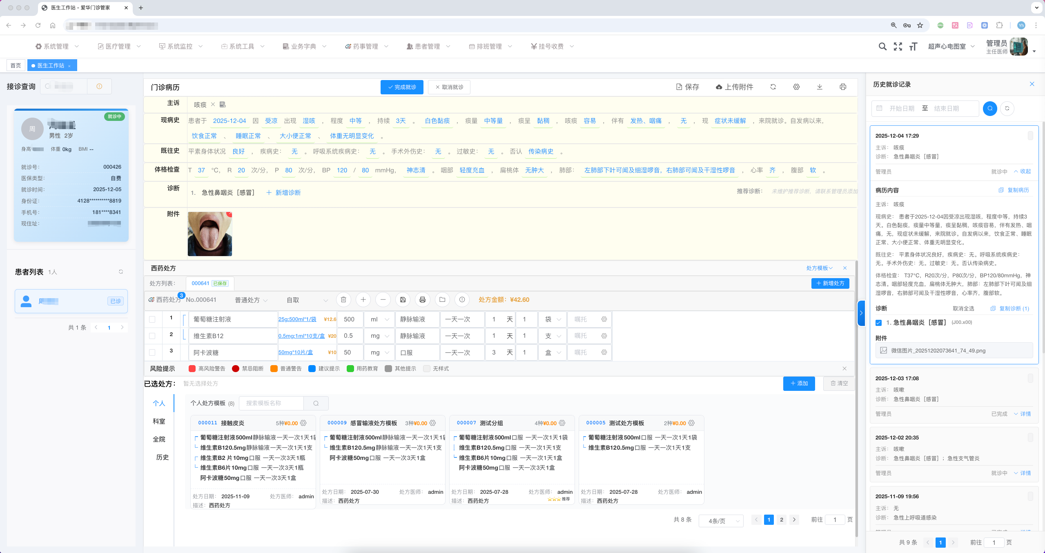The image size is (1045, 553).
Task: Open the 4条/页 page size dropdown
Action: pos(721,521)
